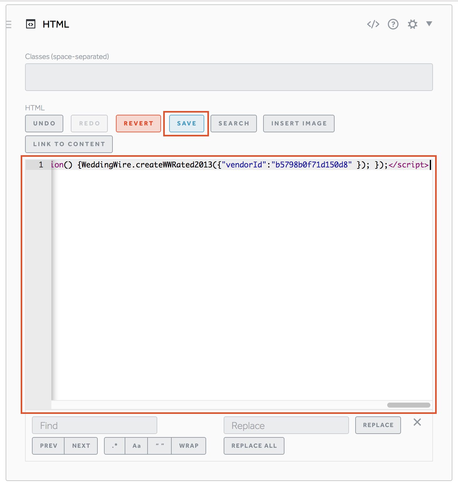Grab the drag handle at panel edge

[9, 24]
